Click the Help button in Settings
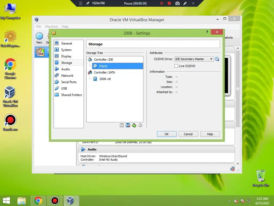This screenshot has height=206, width=274. click(x=210, y=134)
